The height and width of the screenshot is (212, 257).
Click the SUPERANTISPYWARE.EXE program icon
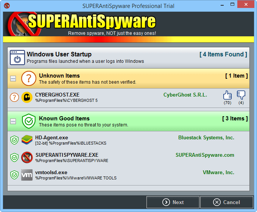(x=27, y=157)
